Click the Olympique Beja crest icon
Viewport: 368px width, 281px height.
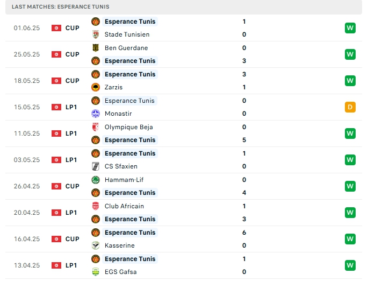[x=96, y=127]
